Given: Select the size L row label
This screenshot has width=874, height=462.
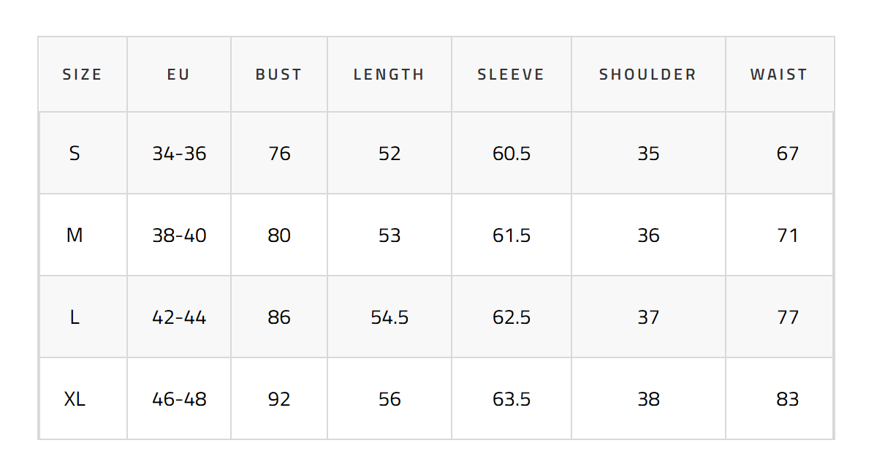Looking at the screenshot, I should 75,317.
